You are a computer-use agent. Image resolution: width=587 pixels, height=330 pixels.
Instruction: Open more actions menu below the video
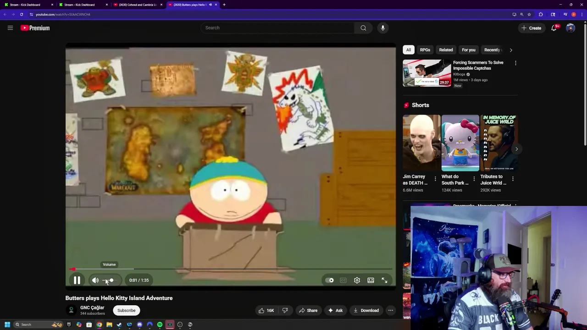(x=391, y=310)
